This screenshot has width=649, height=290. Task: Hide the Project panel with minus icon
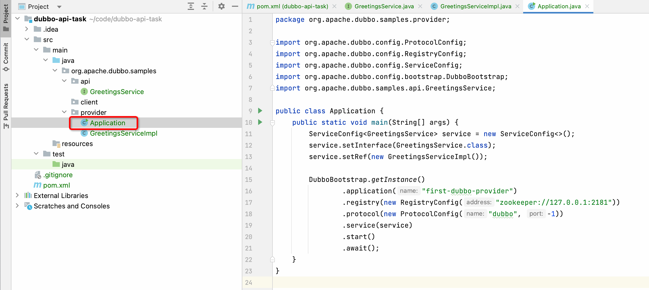[235, 6]
